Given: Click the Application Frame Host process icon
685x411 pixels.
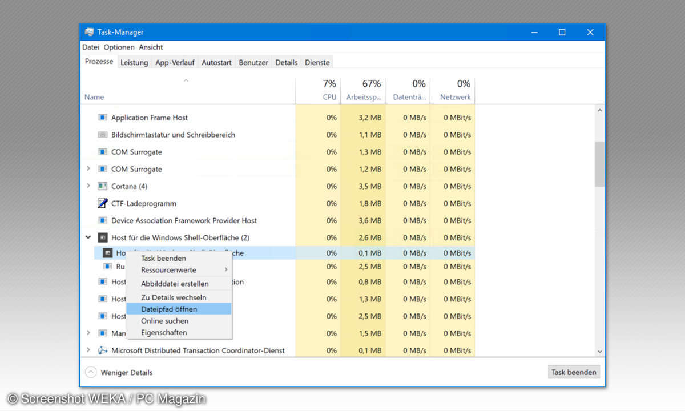Looking at the screenshot, I should pyautogui.click(x=102, y=118).
